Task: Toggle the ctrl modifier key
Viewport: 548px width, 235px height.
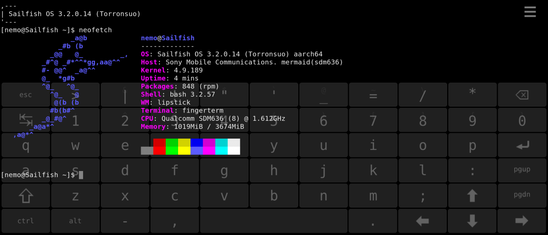Action: [x=26, y=221]
